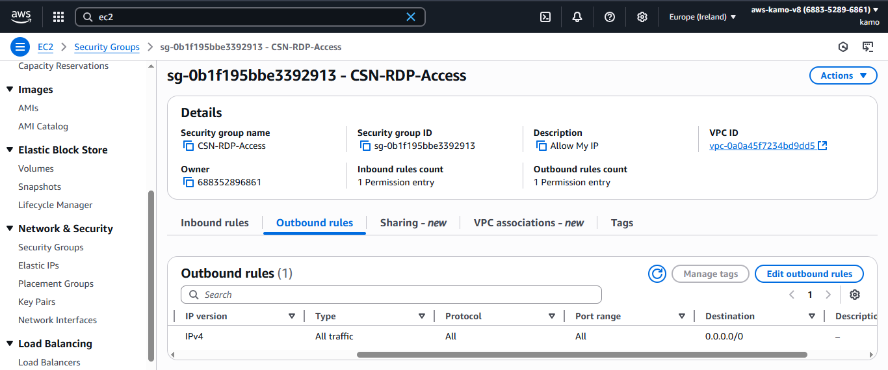The width and height of the screenshot is (888, 370).
Task: Open the notifications bell
Action: [x=577, y=17]
